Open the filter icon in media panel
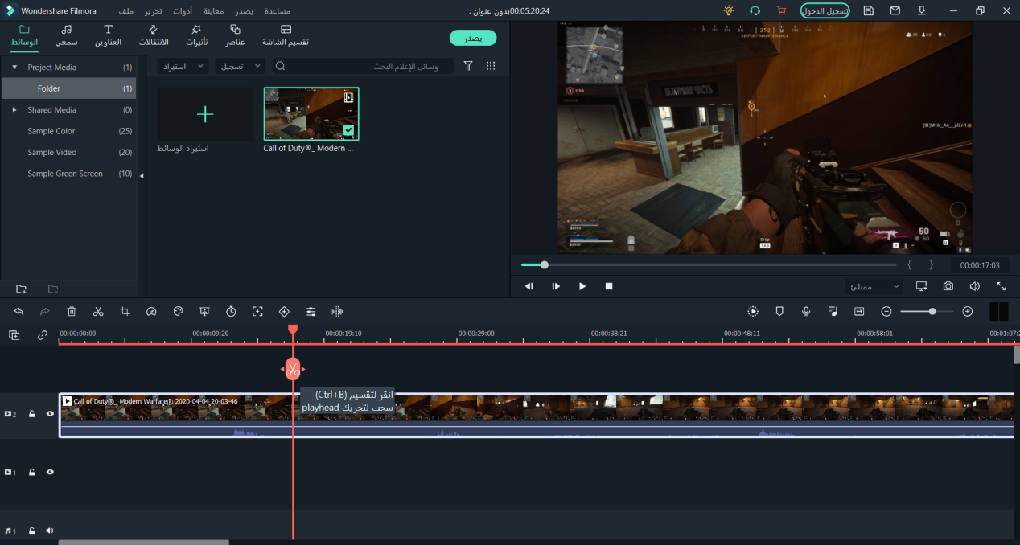Image resolution: width=1020 pixels, height=545 pixels. click(x=468, y=66)
